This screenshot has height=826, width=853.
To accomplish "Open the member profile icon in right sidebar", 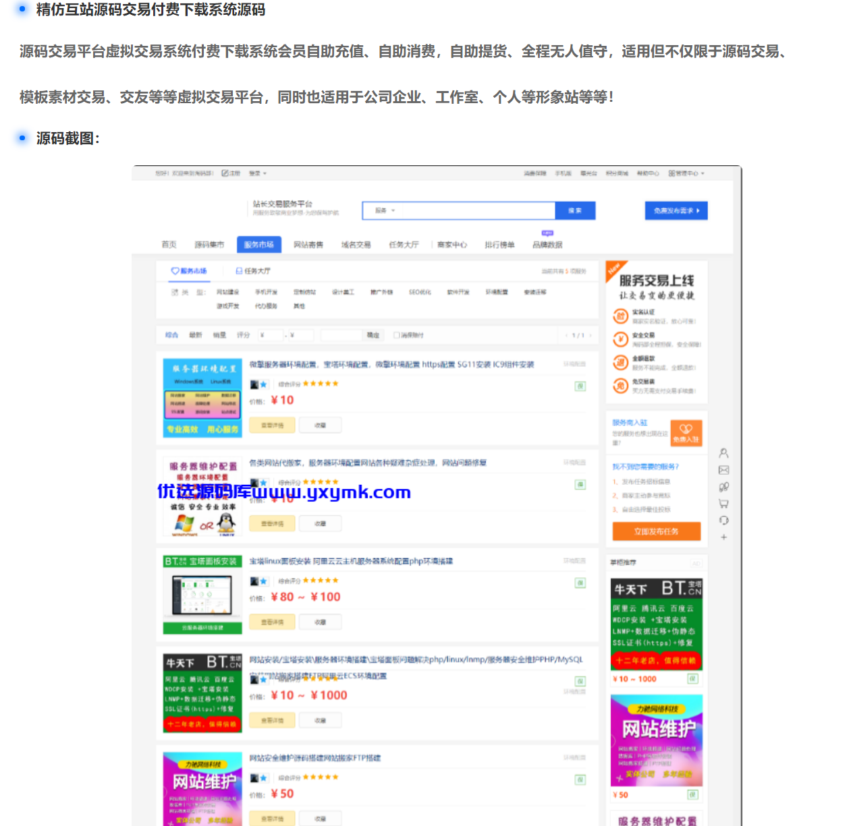I will point(724,453).
